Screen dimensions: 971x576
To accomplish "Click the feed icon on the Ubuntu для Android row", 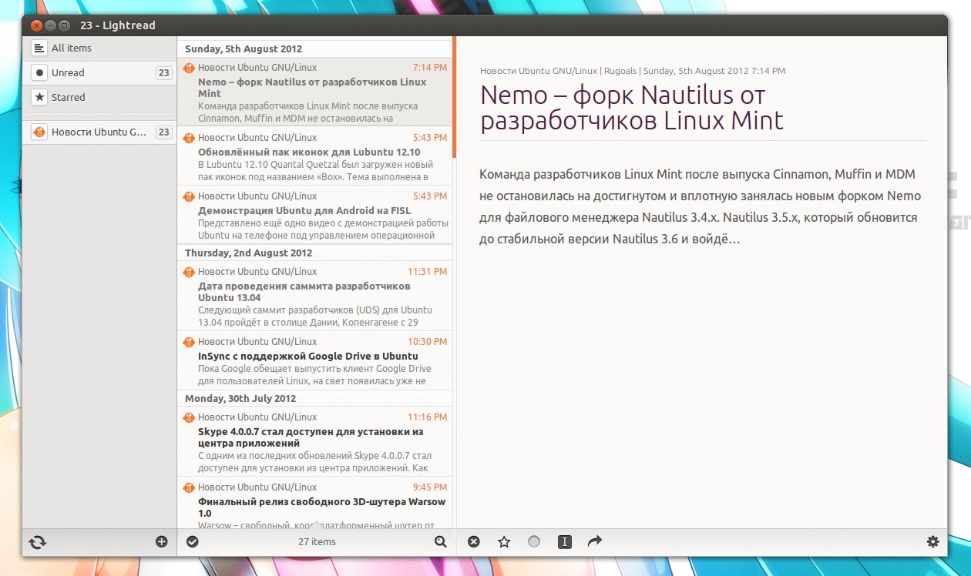I will [189, 196].
